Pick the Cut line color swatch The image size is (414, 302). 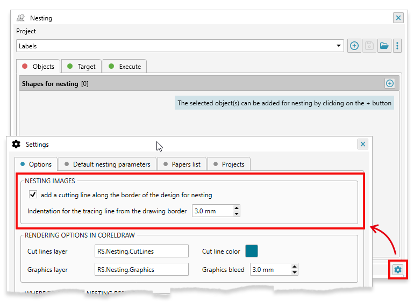click(252, 251)
